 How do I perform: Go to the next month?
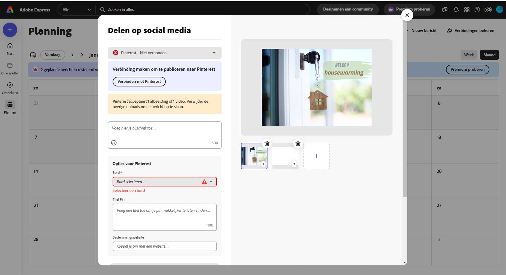tap(82, 55)
